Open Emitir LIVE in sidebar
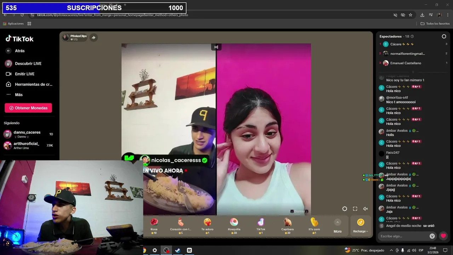 20,74
